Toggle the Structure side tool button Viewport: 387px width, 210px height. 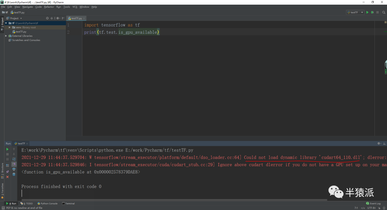(2, 171)
